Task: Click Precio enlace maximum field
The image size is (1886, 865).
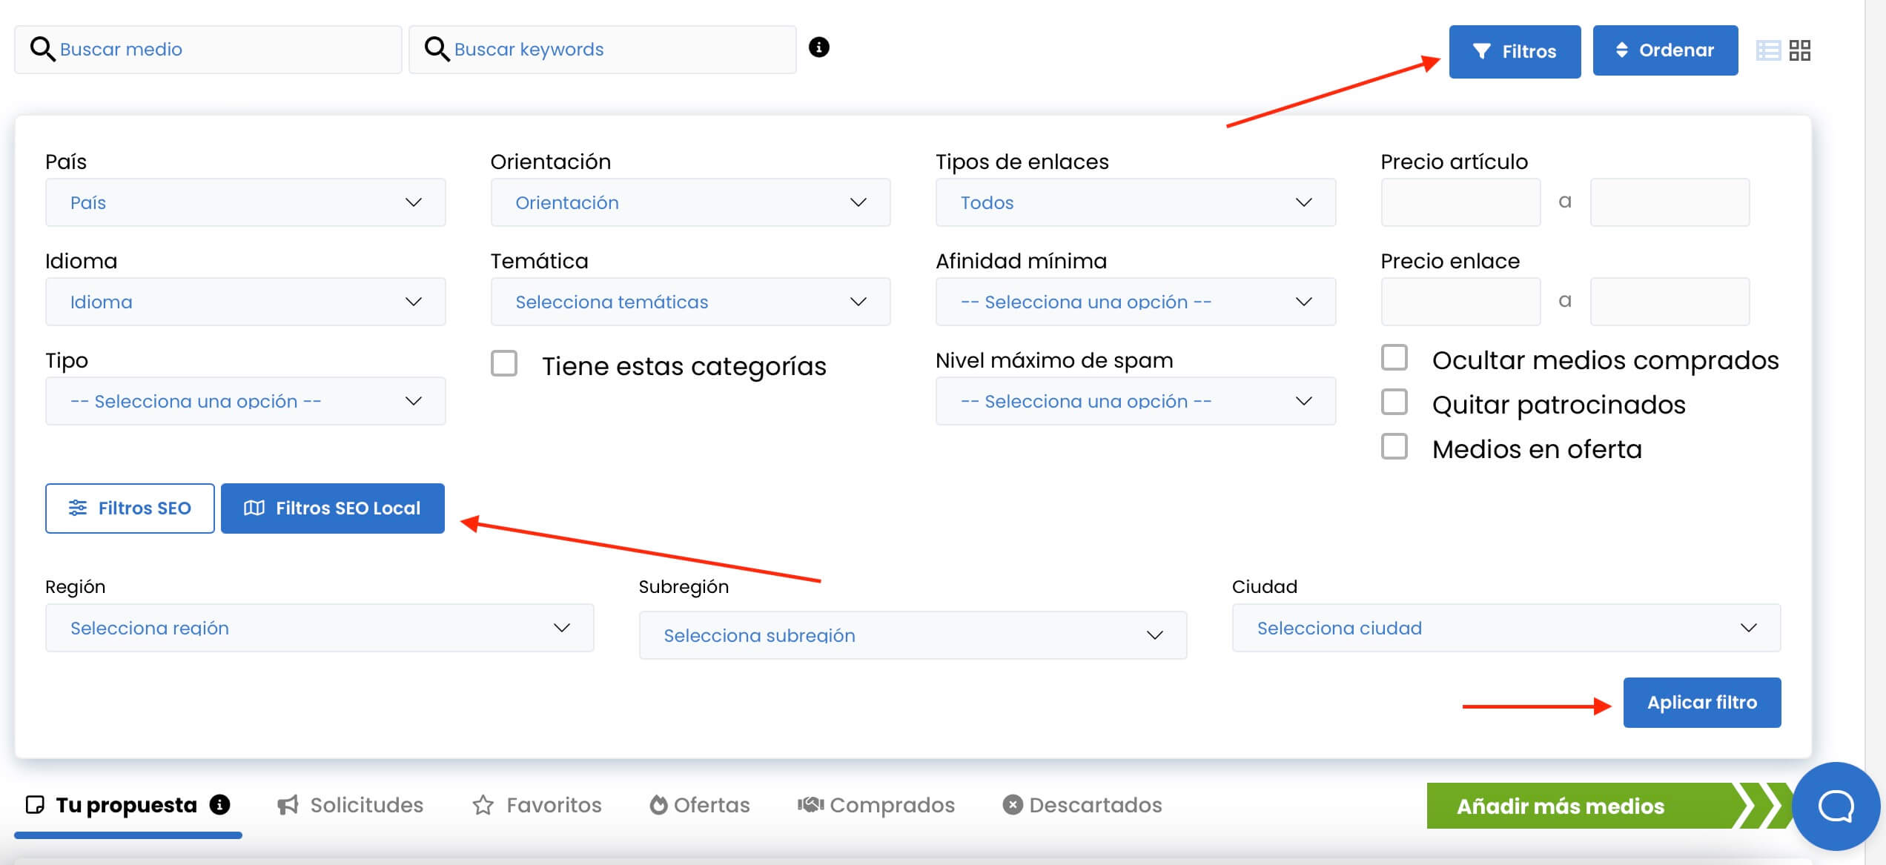Action: pyautogui.click(x=1670, y=302)
